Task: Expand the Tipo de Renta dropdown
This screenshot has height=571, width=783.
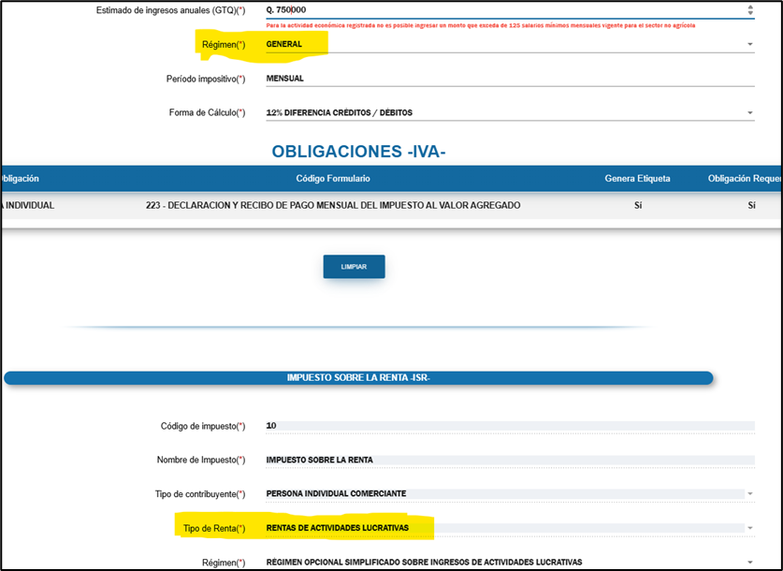Action: (749, 528)
